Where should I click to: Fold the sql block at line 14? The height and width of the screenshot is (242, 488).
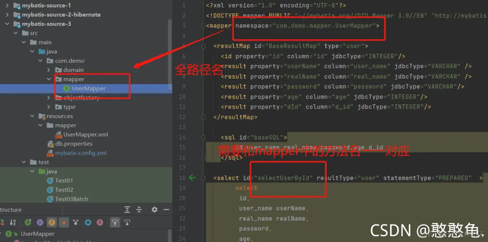click(x=203, y=137)
